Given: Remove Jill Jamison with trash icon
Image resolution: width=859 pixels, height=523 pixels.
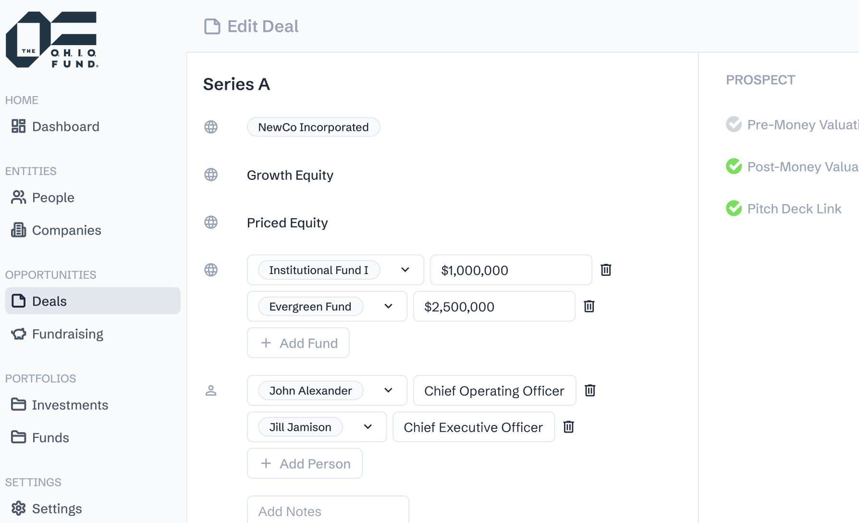Looking at the screenshot, I should [568, 427].
